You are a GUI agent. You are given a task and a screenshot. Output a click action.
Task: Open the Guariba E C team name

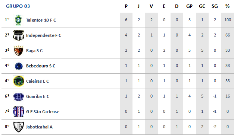(38, 96)
